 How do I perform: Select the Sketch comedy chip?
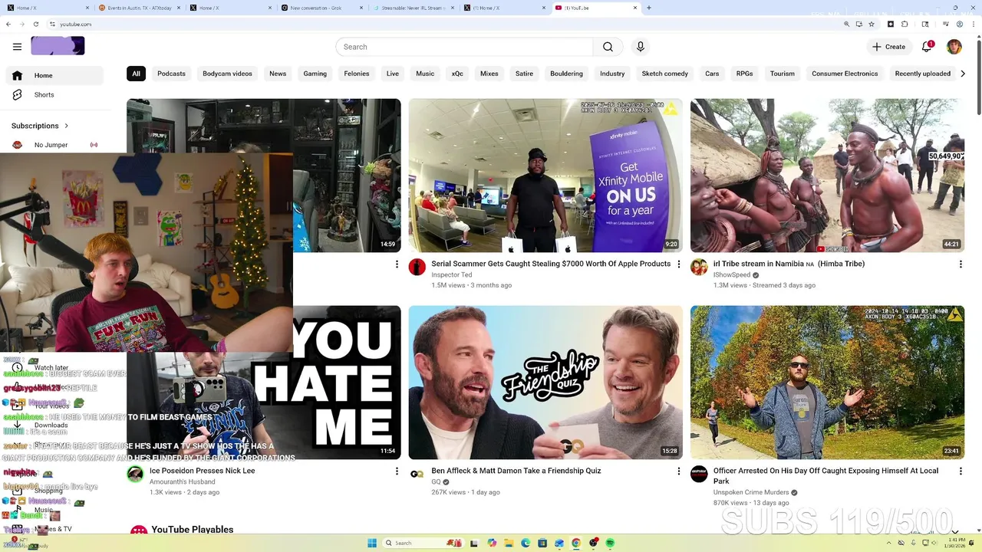click(x=664, y=74)
